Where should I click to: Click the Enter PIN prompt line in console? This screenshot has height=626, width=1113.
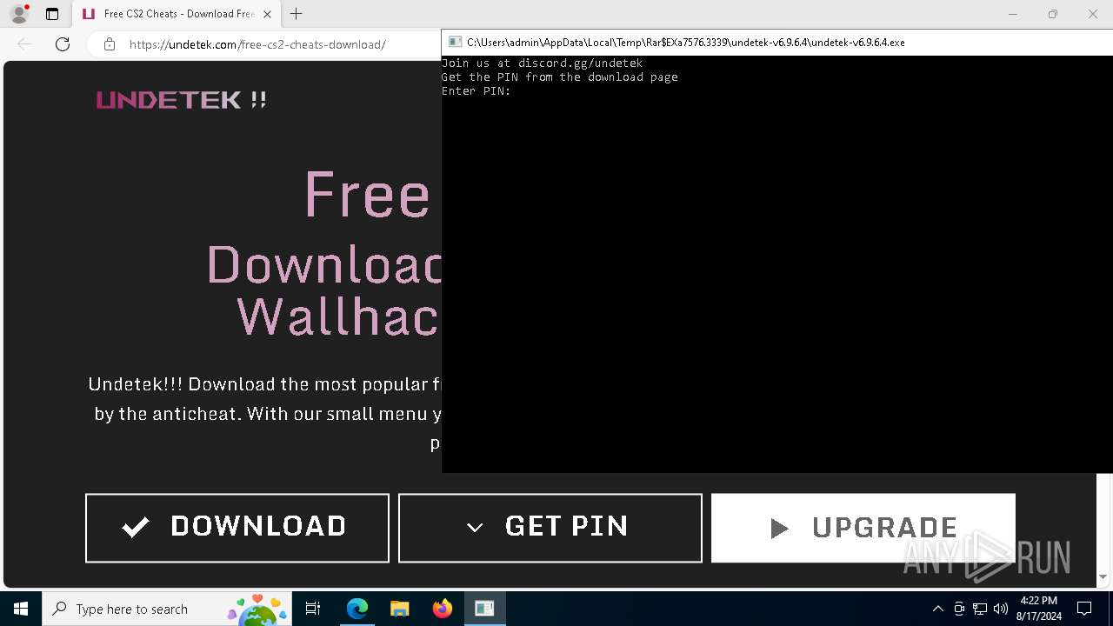[477, 91]
